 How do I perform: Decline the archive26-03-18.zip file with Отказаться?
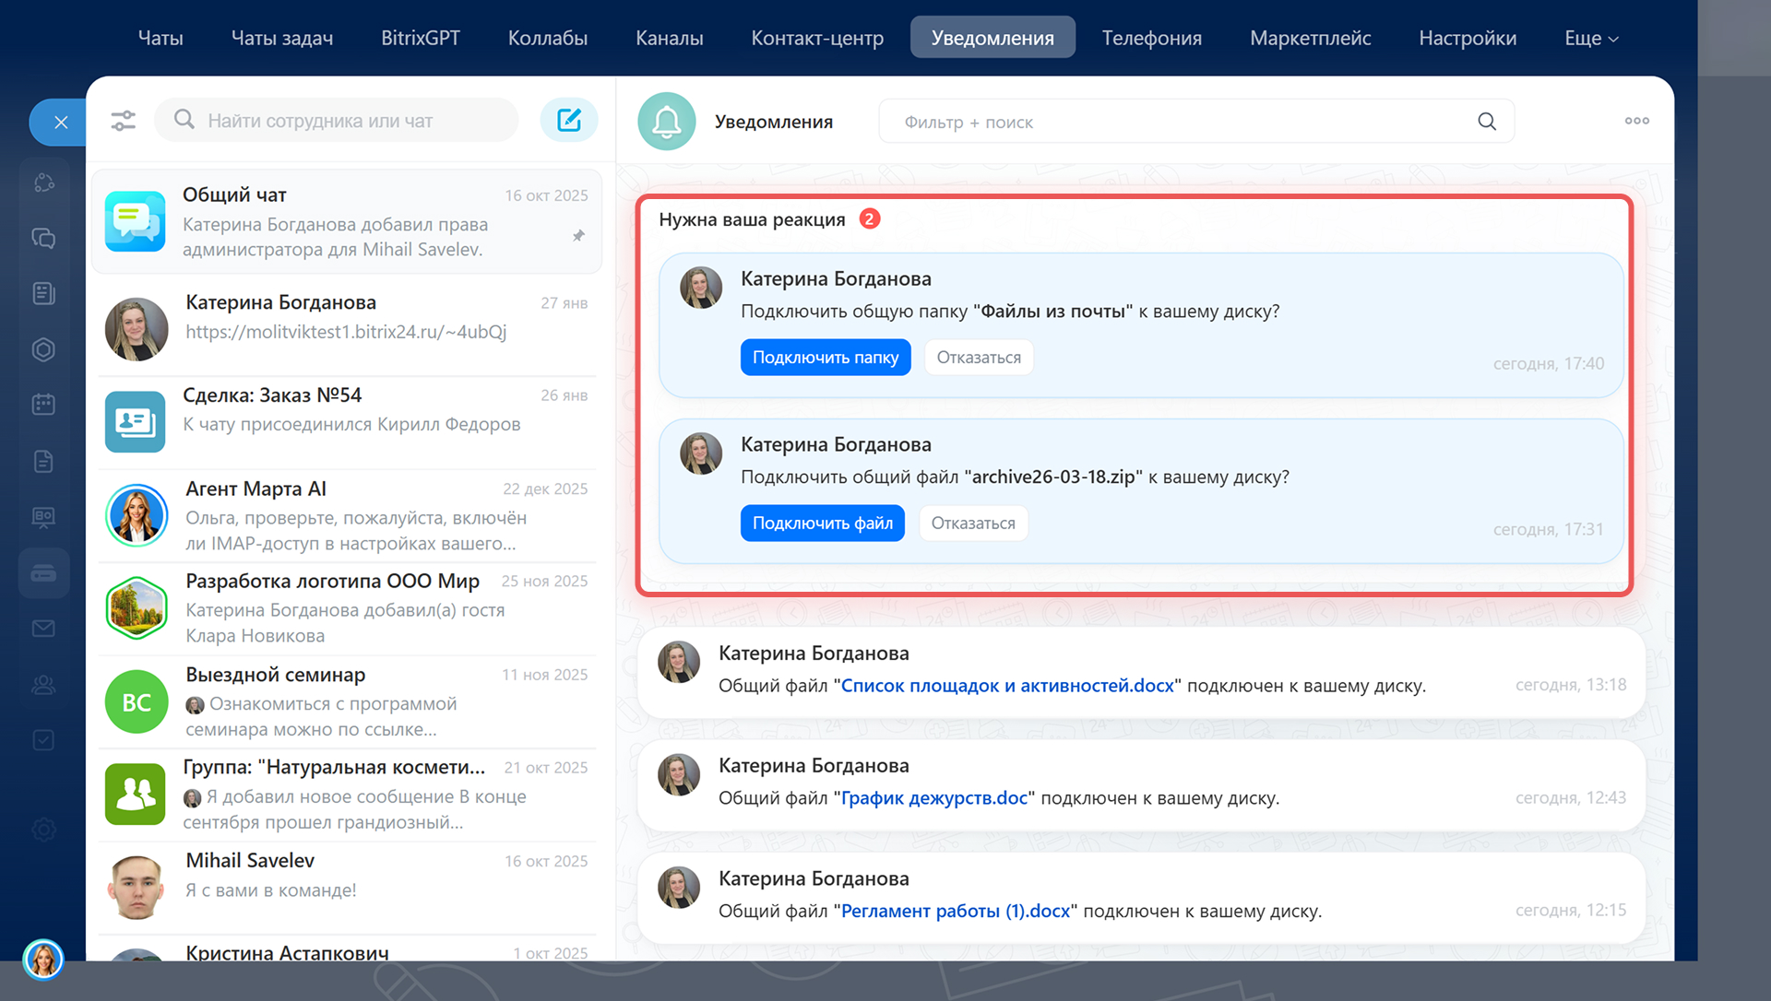pos(972,524)
